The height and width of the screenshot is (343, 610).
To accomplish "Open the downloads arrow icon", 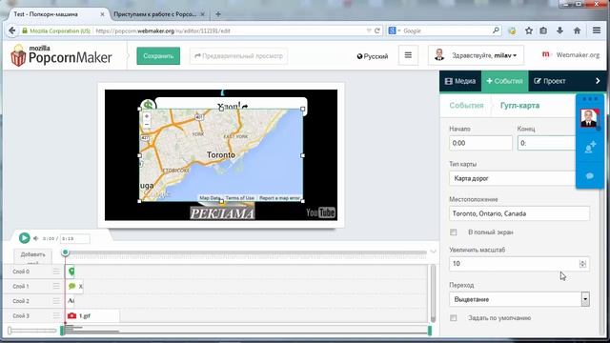I will (x=559, y=30).
